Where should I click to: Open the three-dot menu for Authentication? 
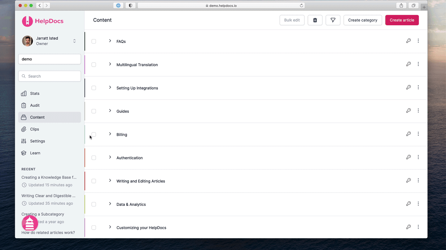point(418,157)
